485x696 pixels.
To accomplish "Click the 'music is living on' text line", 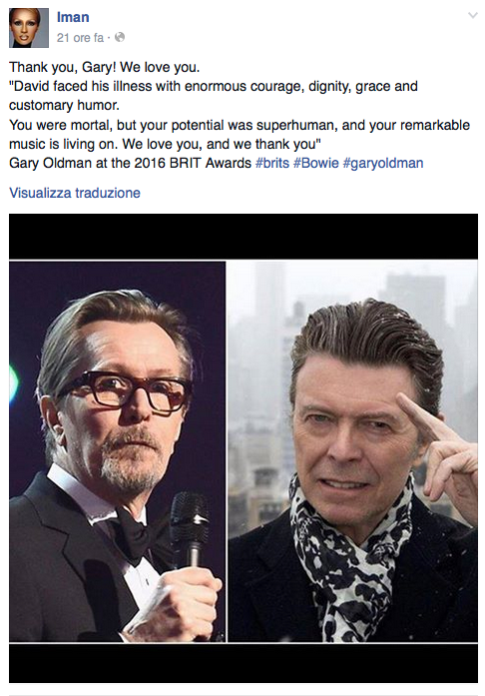I will 165,144.
